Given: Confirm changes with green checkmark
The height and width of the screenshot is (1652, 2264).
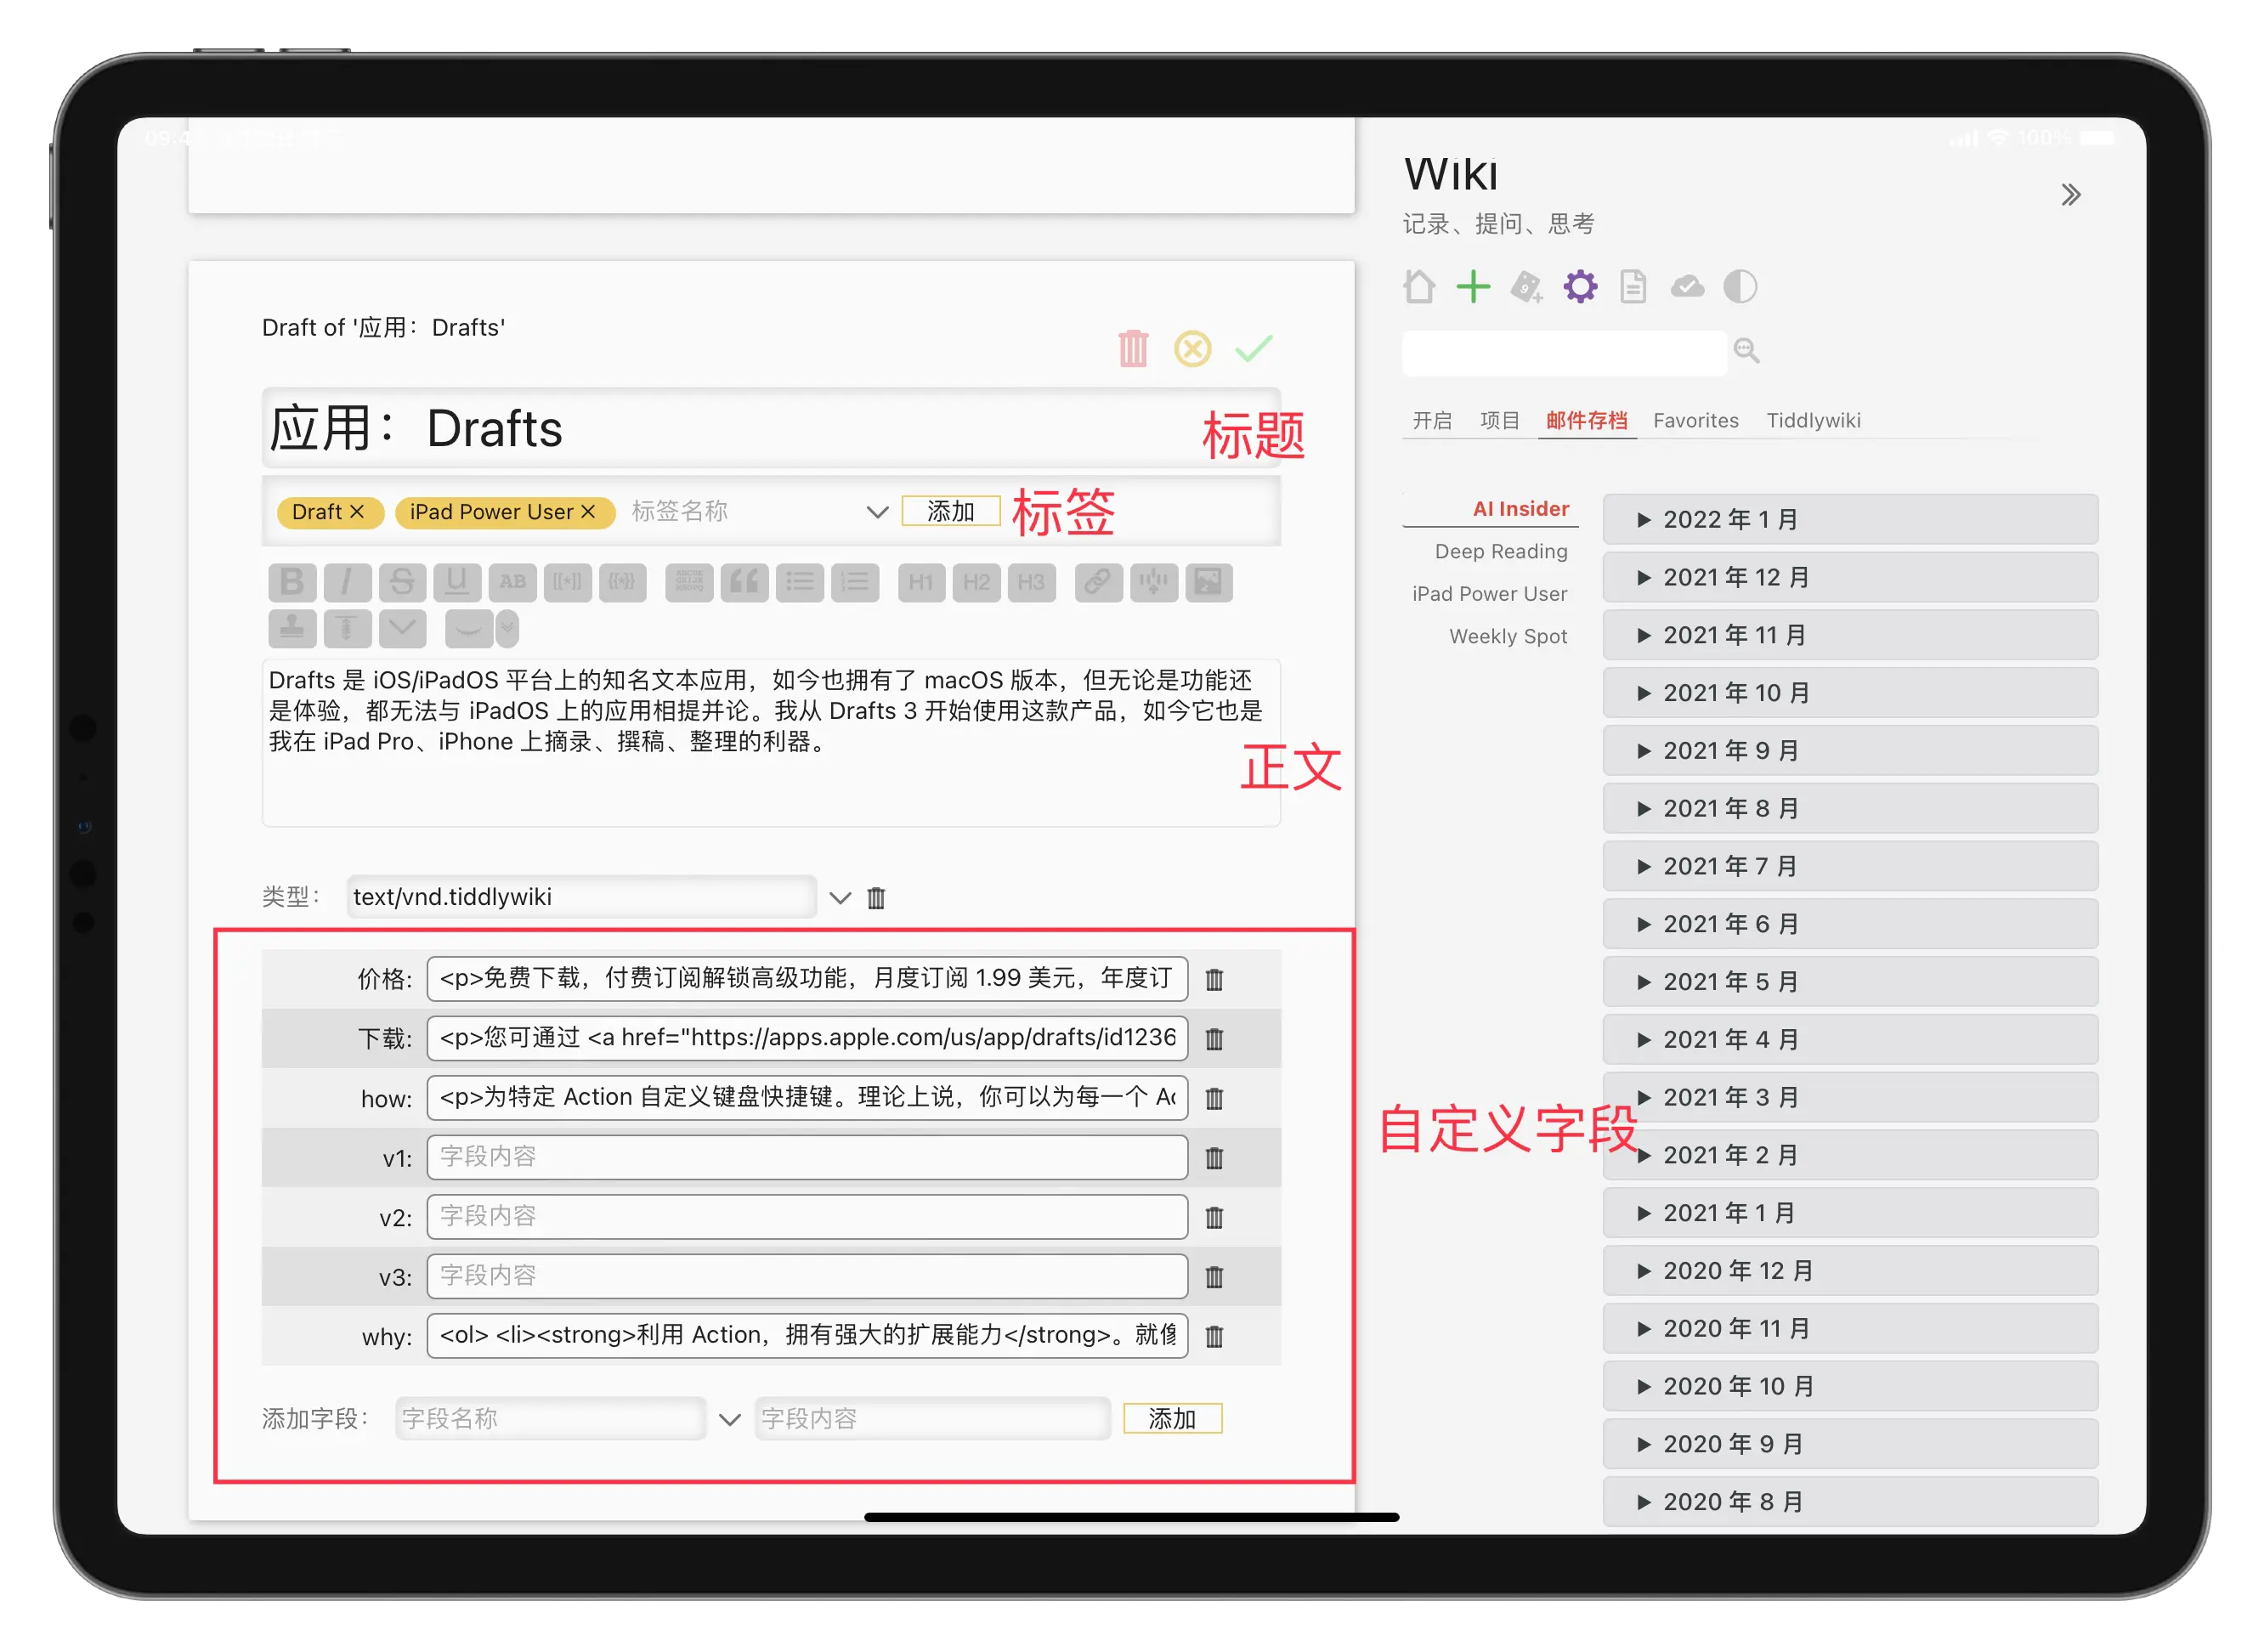Looking at the screenshot, I should 1253,348.
